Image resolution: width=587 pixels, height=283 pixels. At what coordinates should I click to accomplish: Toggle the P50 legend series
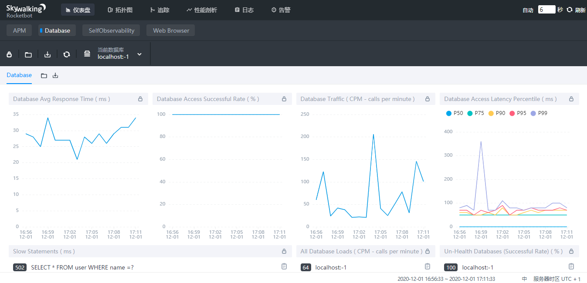tap(455, 113)
